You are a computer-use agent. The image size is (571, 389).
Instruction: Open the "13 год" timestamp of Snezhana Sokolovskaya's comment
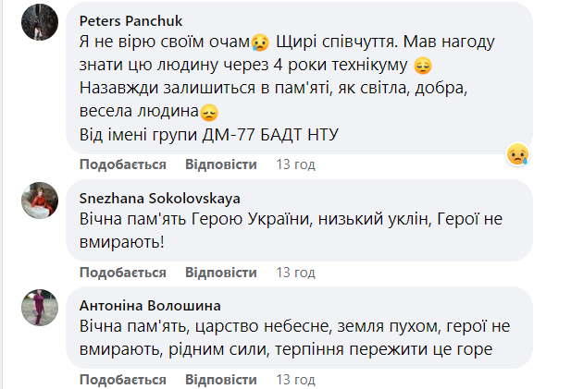(296, 273)
